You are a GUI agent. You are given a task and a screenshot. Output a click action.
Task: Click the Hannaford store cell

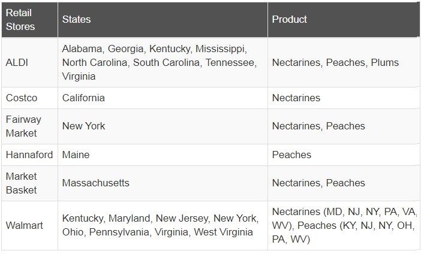(29, 155)
